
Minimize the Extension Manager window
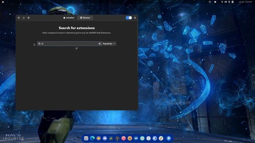(x=24, y=17)
